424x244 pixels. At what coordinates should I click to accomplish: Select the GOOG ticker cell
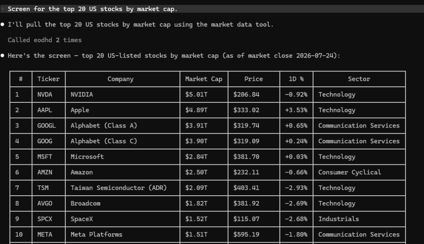tap(48, 141)
